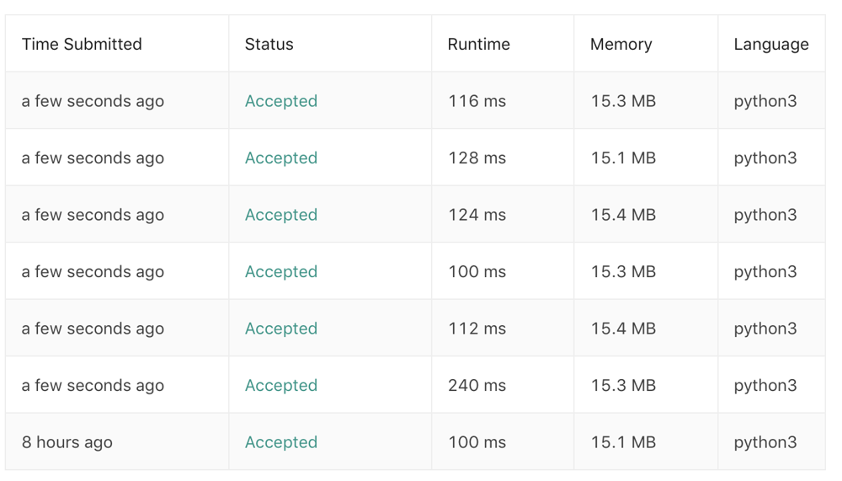Click the Runtime column header
Screen dimensions: 842x481
pyautogui.click(x=478, y=44)
